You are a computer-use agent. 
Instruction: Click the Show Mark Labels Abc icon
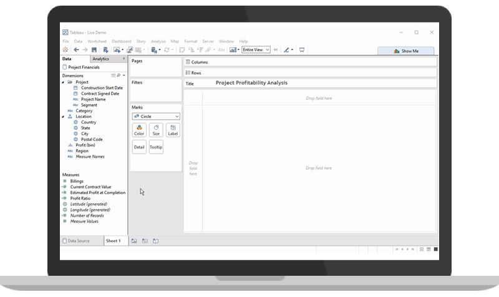(221, 50)
